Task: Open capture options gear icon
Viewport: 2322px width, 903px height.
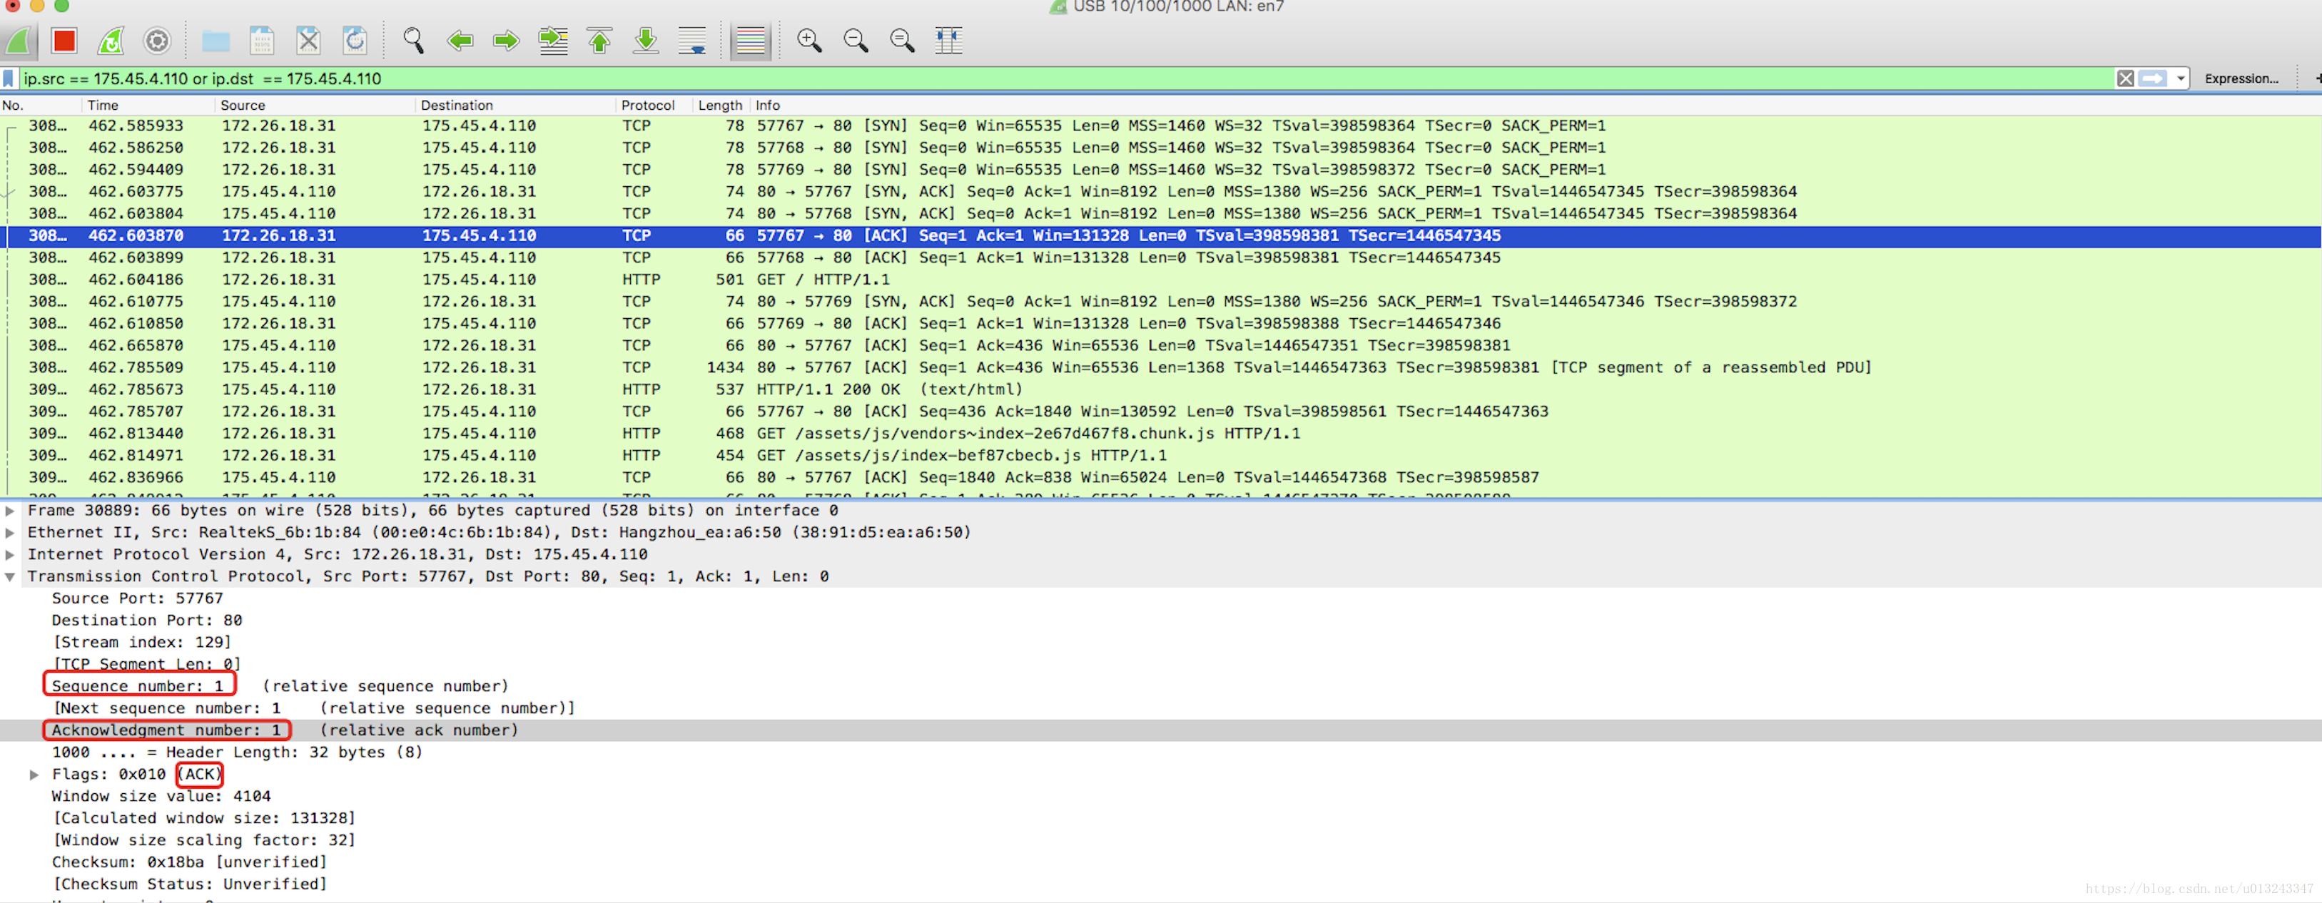Action: coord(157,41)
